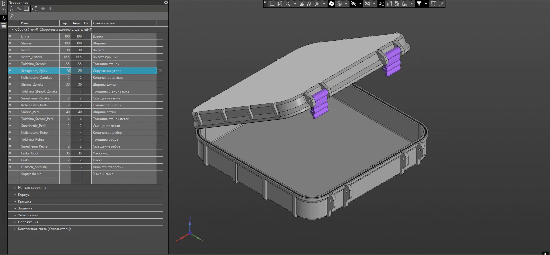The image size is (550, 255).
Task: Expand the Защелка group
Action: point(15,208)
